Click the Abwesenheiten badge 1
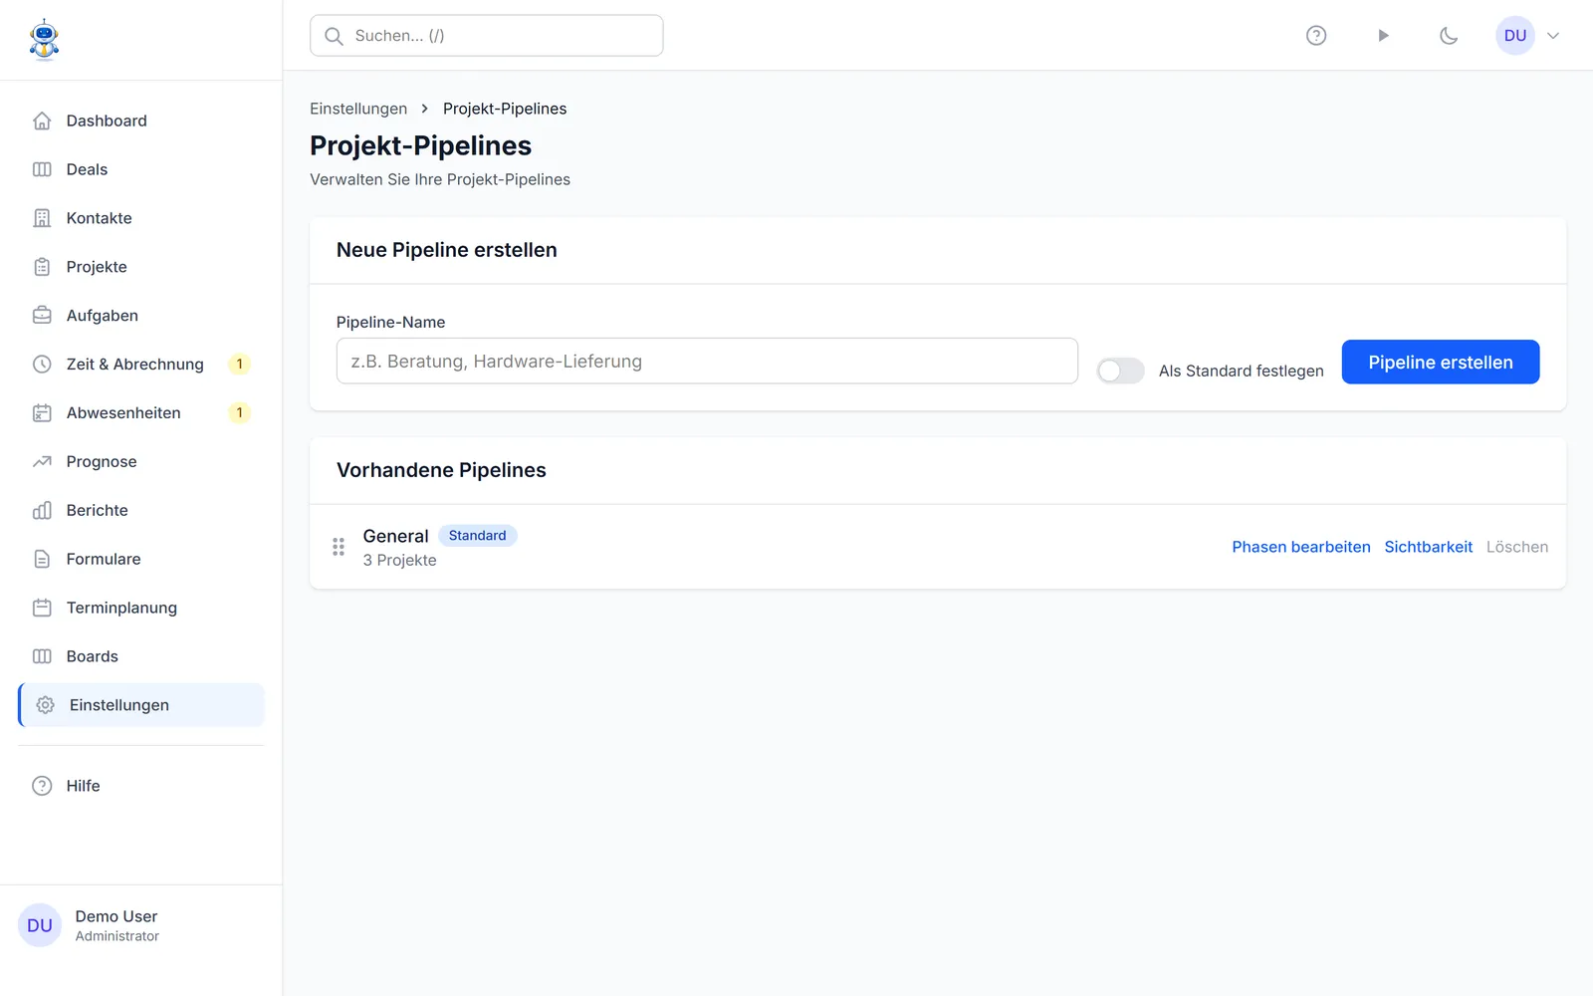This screenshot has height=996, width=1593. [x=239, y=413]
